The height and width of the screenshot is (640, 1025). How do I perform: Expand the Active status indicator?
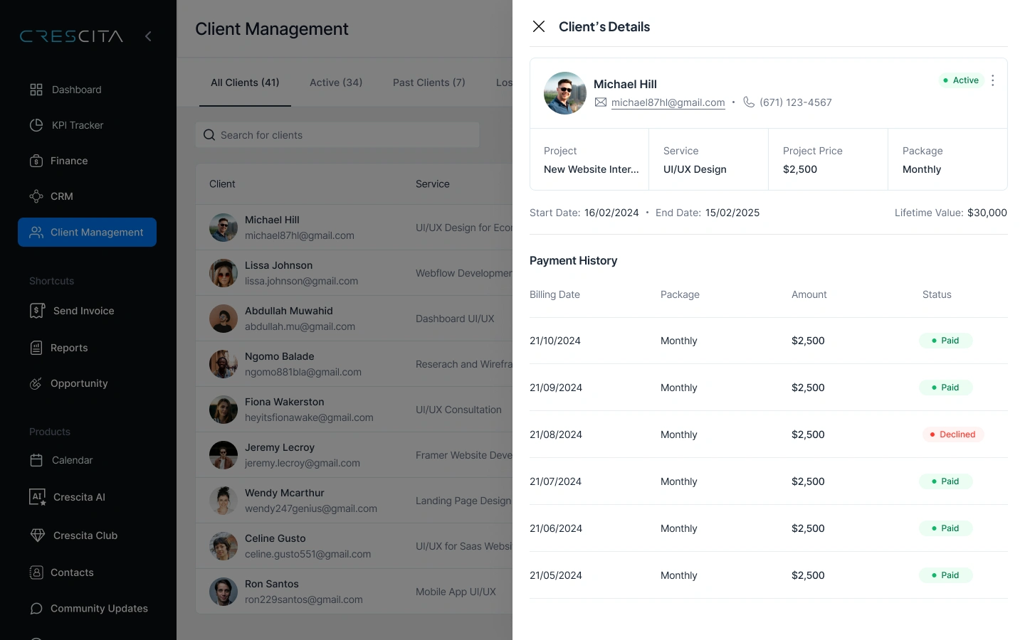pos(961,80)
